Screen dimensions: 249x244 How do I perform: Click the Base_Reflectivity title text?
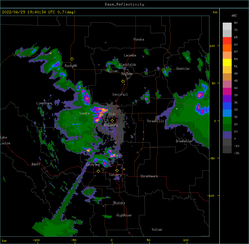pos(125,4)
